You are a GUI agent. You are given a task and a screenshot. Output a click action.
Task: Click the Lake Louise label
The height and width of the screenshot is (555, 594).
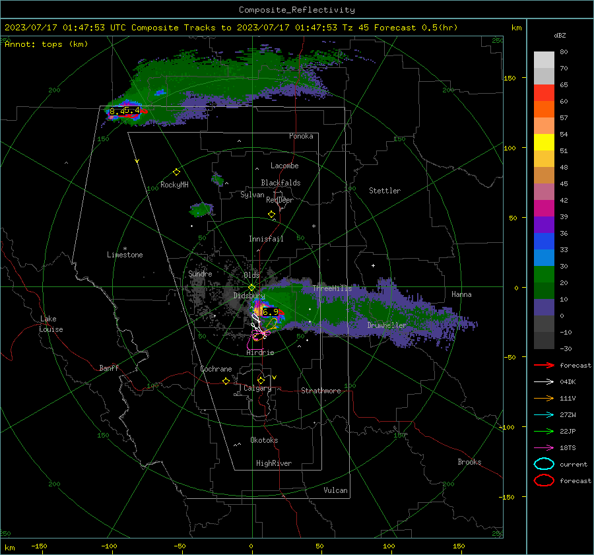pos(51,324)
